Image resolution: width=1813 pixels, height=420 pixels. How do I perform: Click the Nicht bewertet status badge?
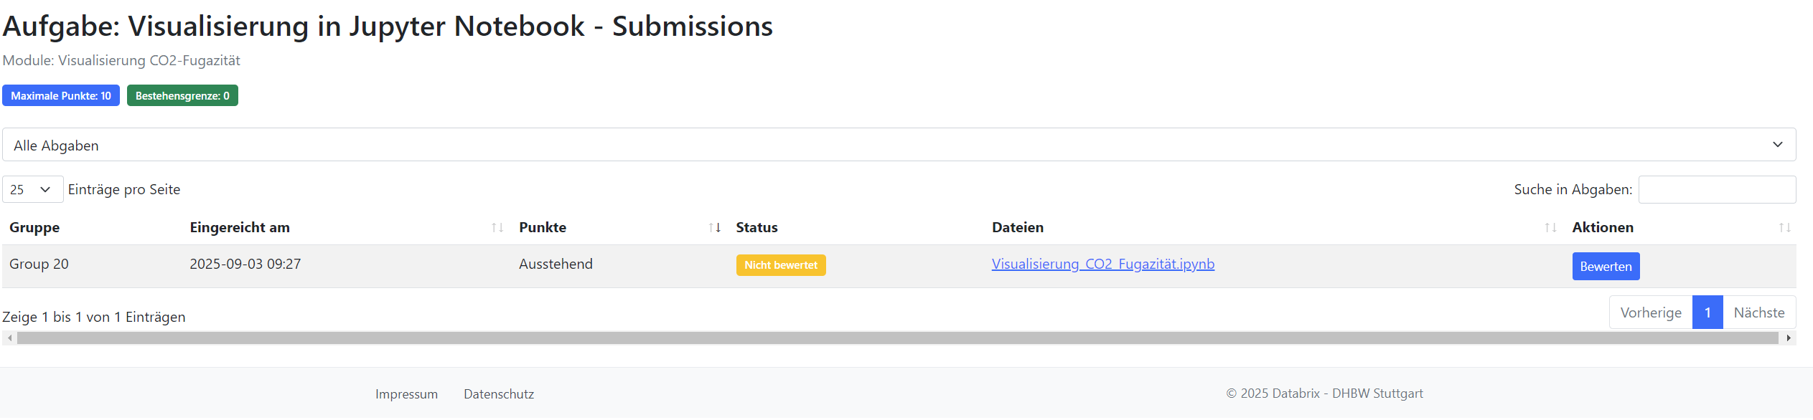[780, 265]
